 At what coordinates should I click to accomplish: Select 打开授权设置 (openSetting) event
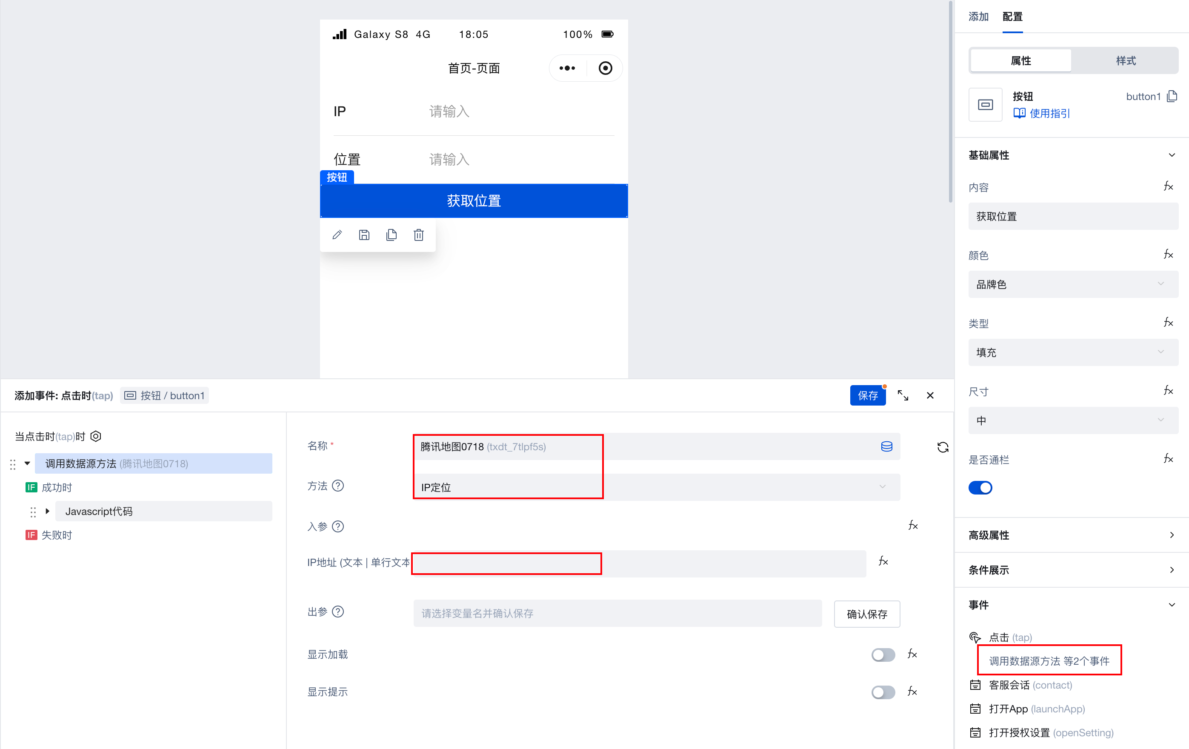point(1051,733)
